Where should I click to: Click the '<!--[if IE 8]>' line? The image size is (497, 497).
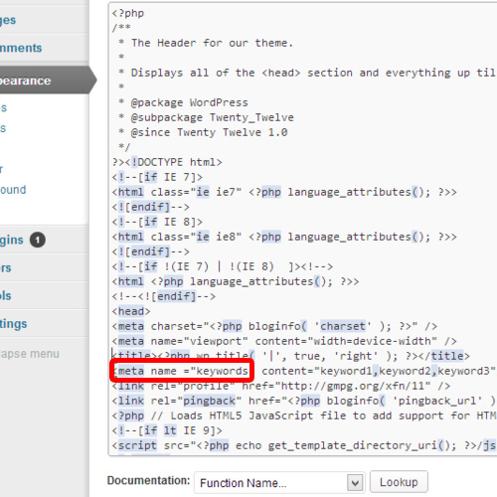click(x=157, y=222)
